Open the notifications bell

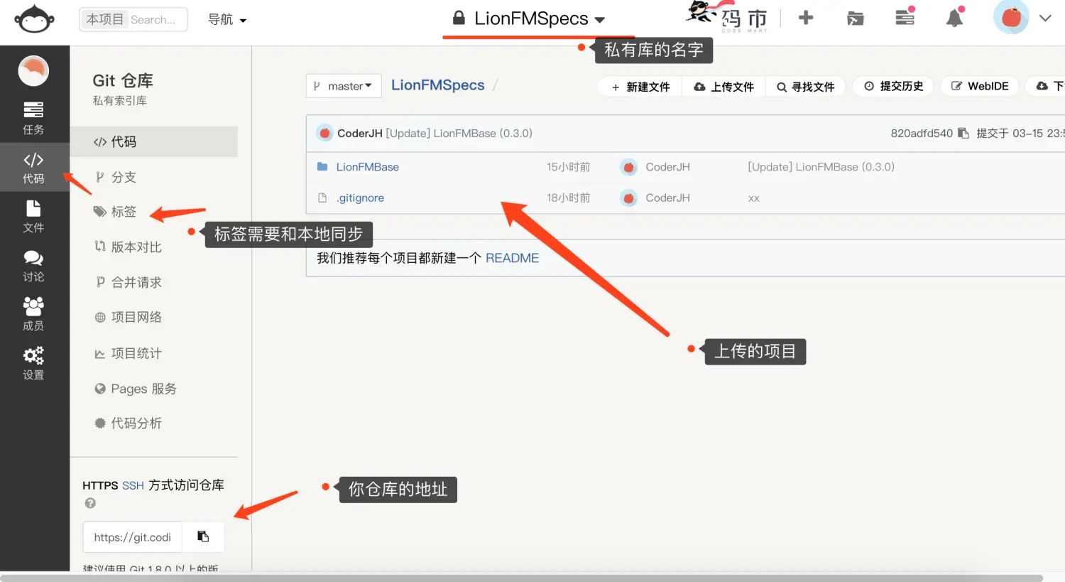coord(955,17)
